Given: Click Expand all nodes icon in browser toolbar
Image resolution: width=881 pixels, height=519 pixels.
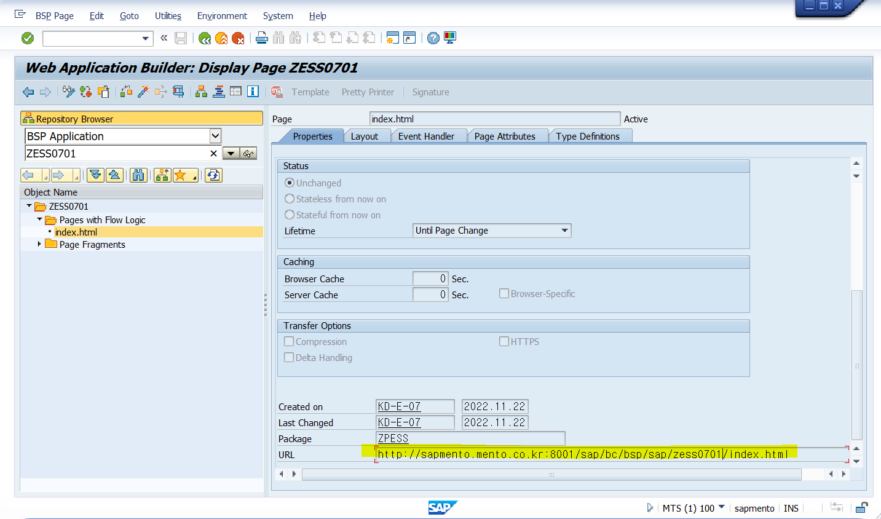Looking at the screenshot, I should (x=95, y=175).
